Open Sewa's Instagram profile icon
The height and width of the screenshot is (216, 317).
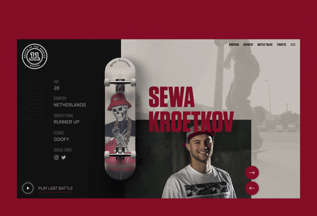point(57,157)
